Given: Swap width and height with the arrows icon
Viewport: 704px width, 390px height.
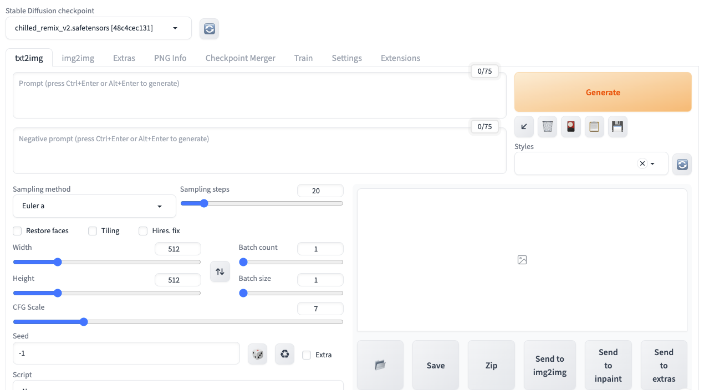Looking at the screenshot, I should tap(220, 271).
